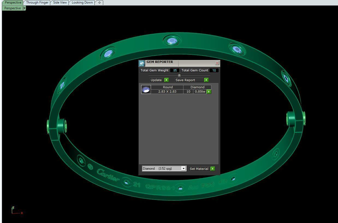Click the 2.83 X 2.83 size cell
The image size is (338, 223).
[167, 91]
